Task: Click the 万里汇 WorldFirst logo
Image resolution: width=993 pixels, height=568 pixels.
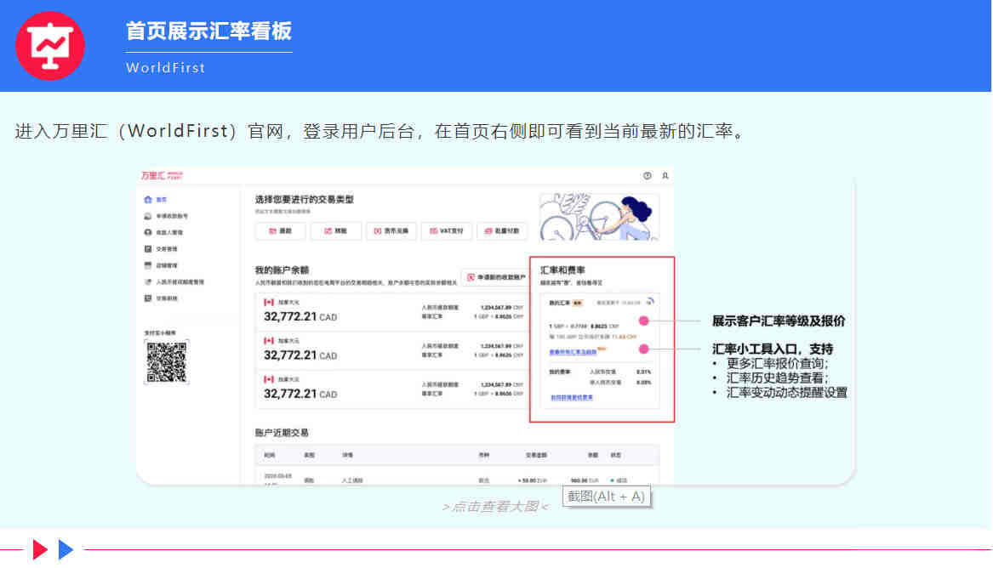Action: (163, 176)
